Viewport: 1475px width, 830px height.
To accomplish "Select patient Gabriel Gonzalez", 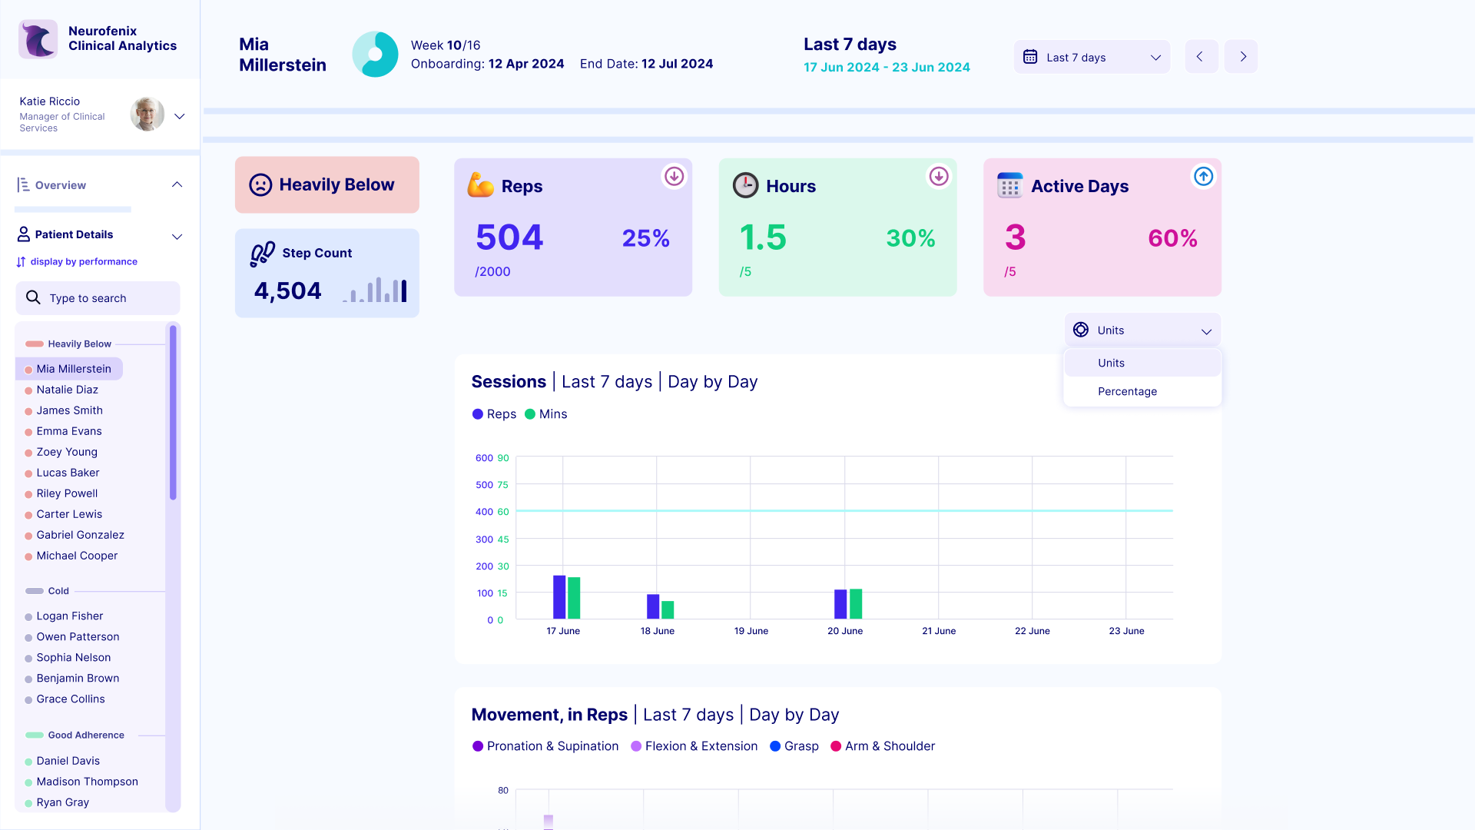I will [x=80, y=535].
